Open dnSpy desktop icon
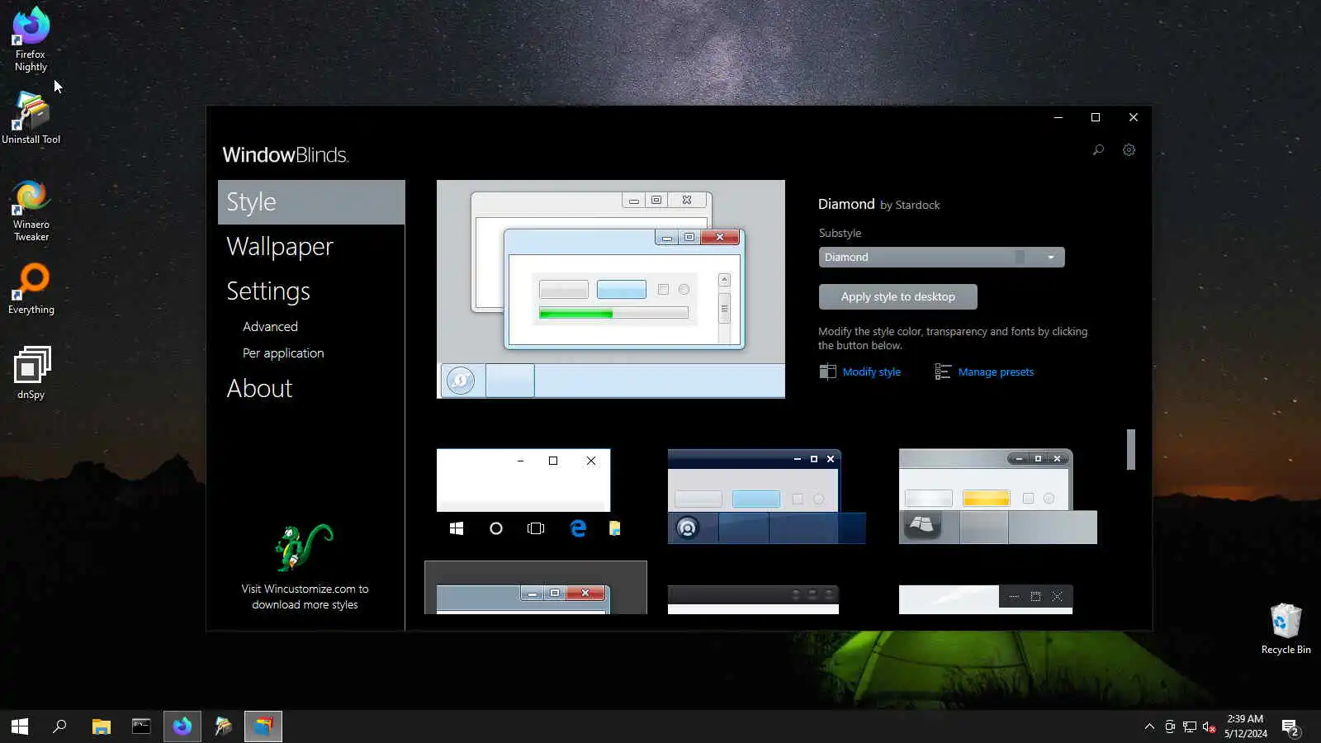This screenshot has width=1321, height=743. [31, 373]
